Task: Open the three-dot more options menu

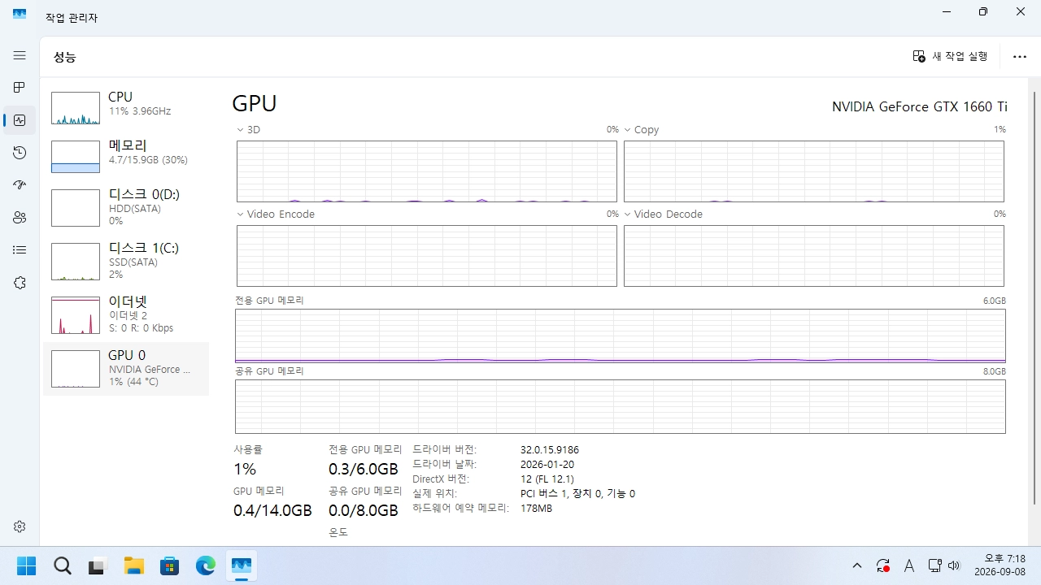Action: coord(1020,57)
